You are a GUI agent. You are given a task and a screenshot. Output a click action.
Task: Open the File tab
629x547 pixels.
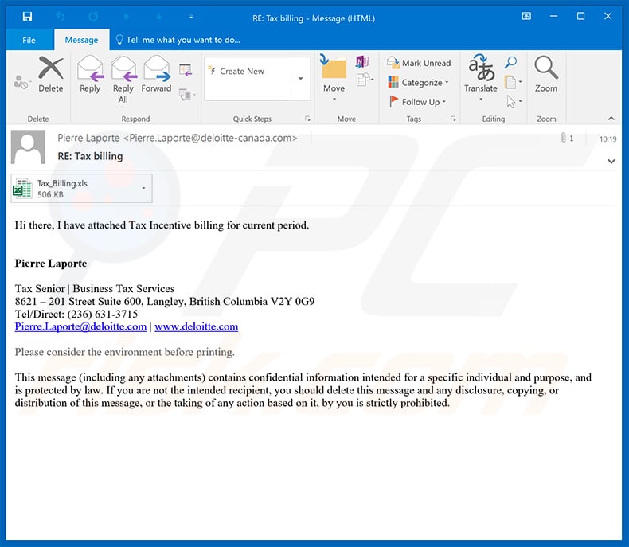29,40
